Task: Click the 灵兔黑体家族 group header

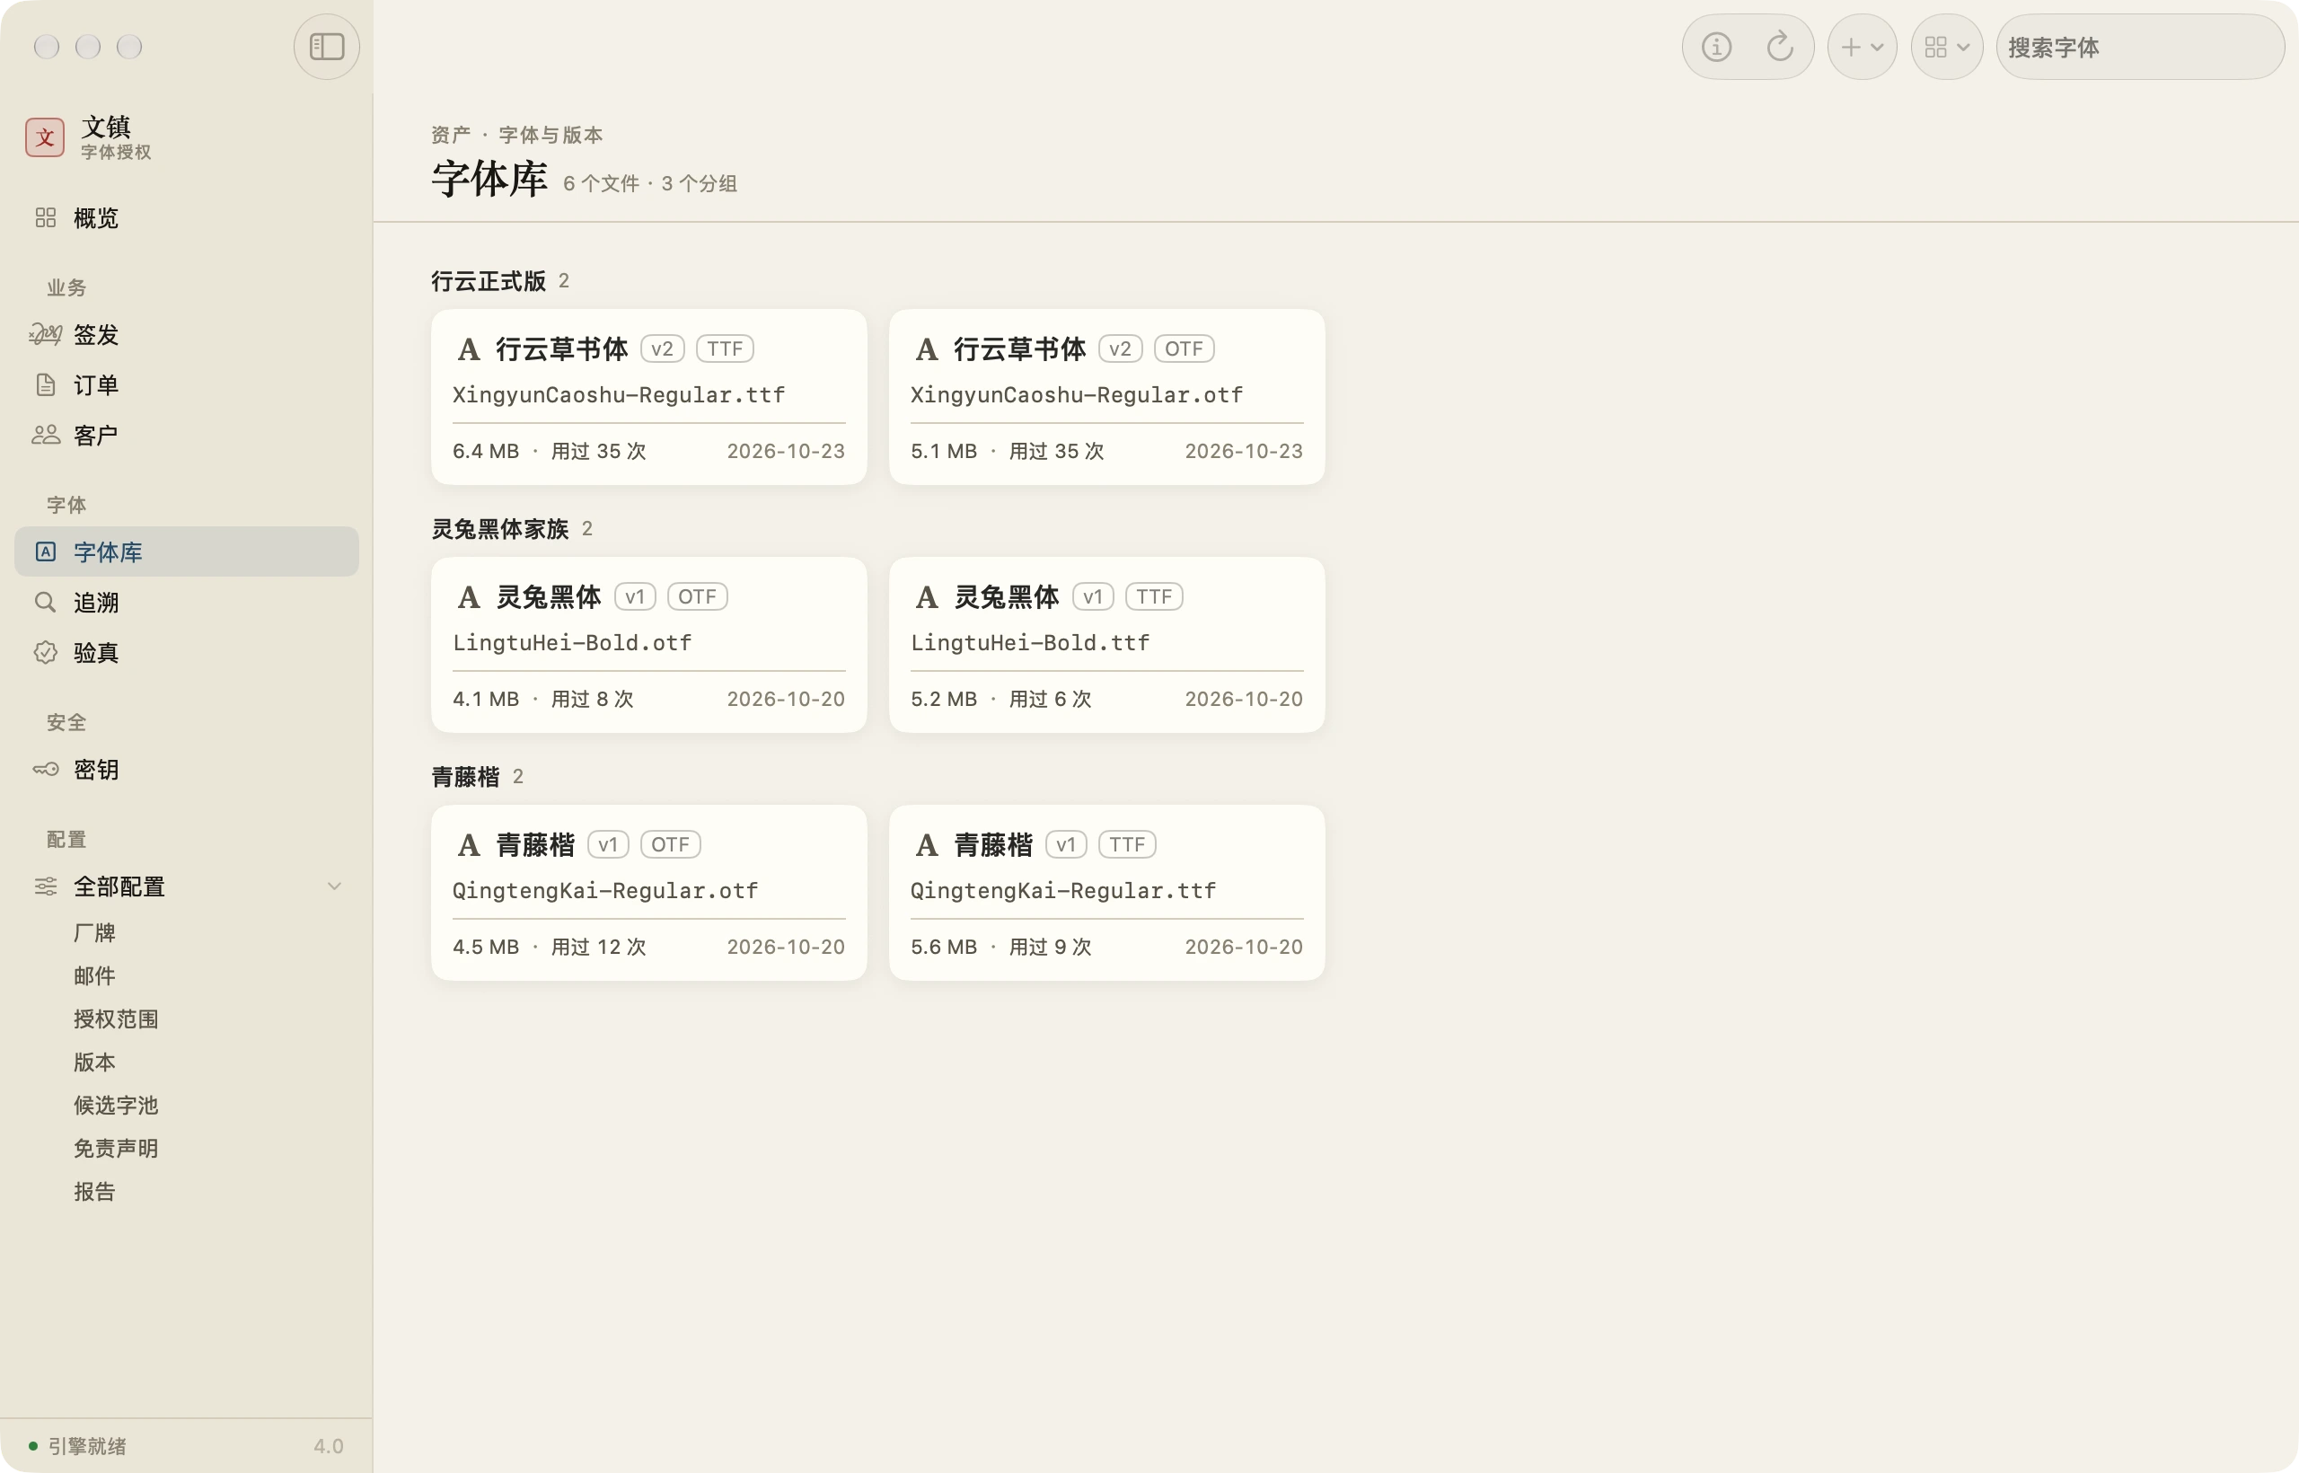Action: pyautogui.click(x=500, y=528)
